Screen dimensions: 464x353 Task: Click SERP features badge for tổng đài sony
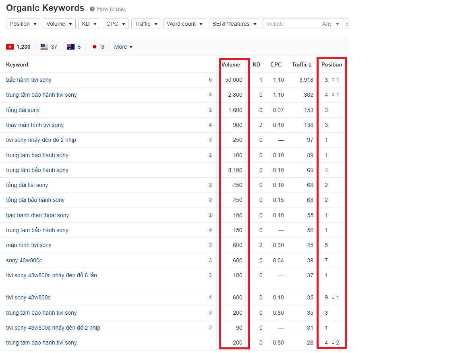210,110
